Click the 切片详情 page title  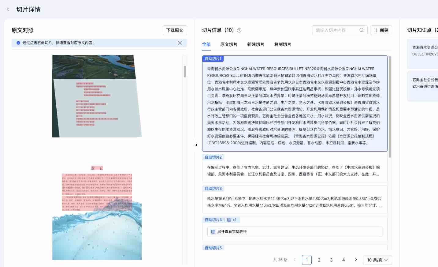[28, 9]
